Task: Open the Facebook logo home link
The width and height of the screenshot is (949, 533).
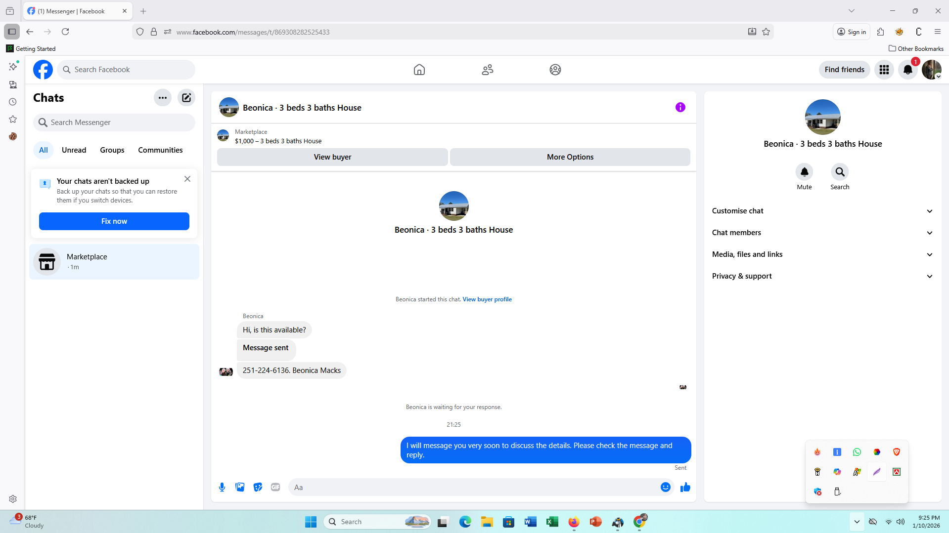Action: click(x=43, y=70)
